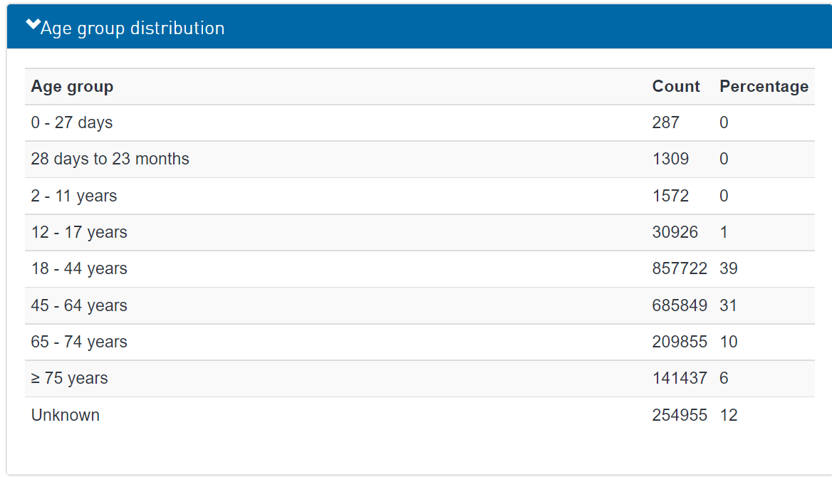Select the 65 - 74 years row label
This screenshot has width=832, height=477.
point(79,342)
